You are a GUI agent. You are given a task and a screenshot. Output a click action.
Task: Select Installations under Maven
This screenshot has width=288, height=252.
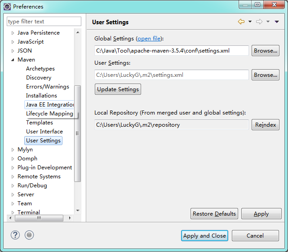(x=41, y=96)
